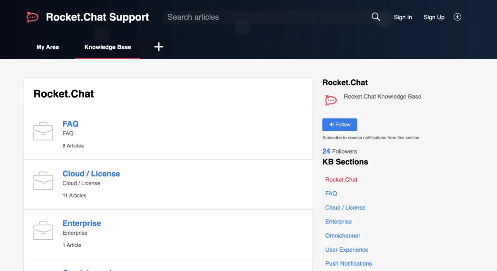Click the Rocket.Chat logo icon in header

click(x=32, y=17)
